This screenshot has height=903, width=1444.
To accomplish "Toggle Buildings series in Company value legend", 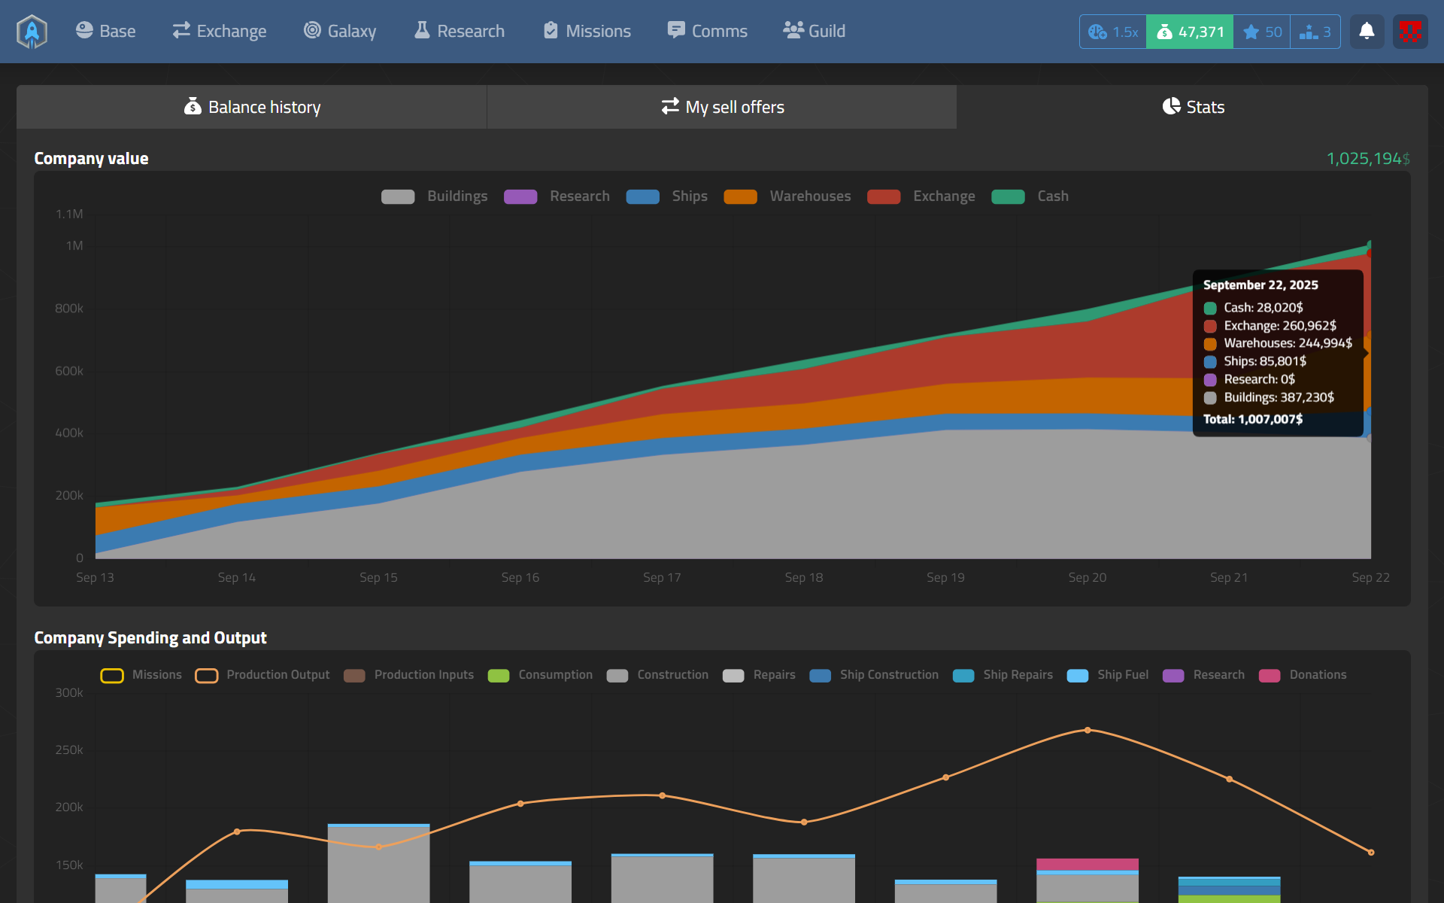I will tap(434, 196).
